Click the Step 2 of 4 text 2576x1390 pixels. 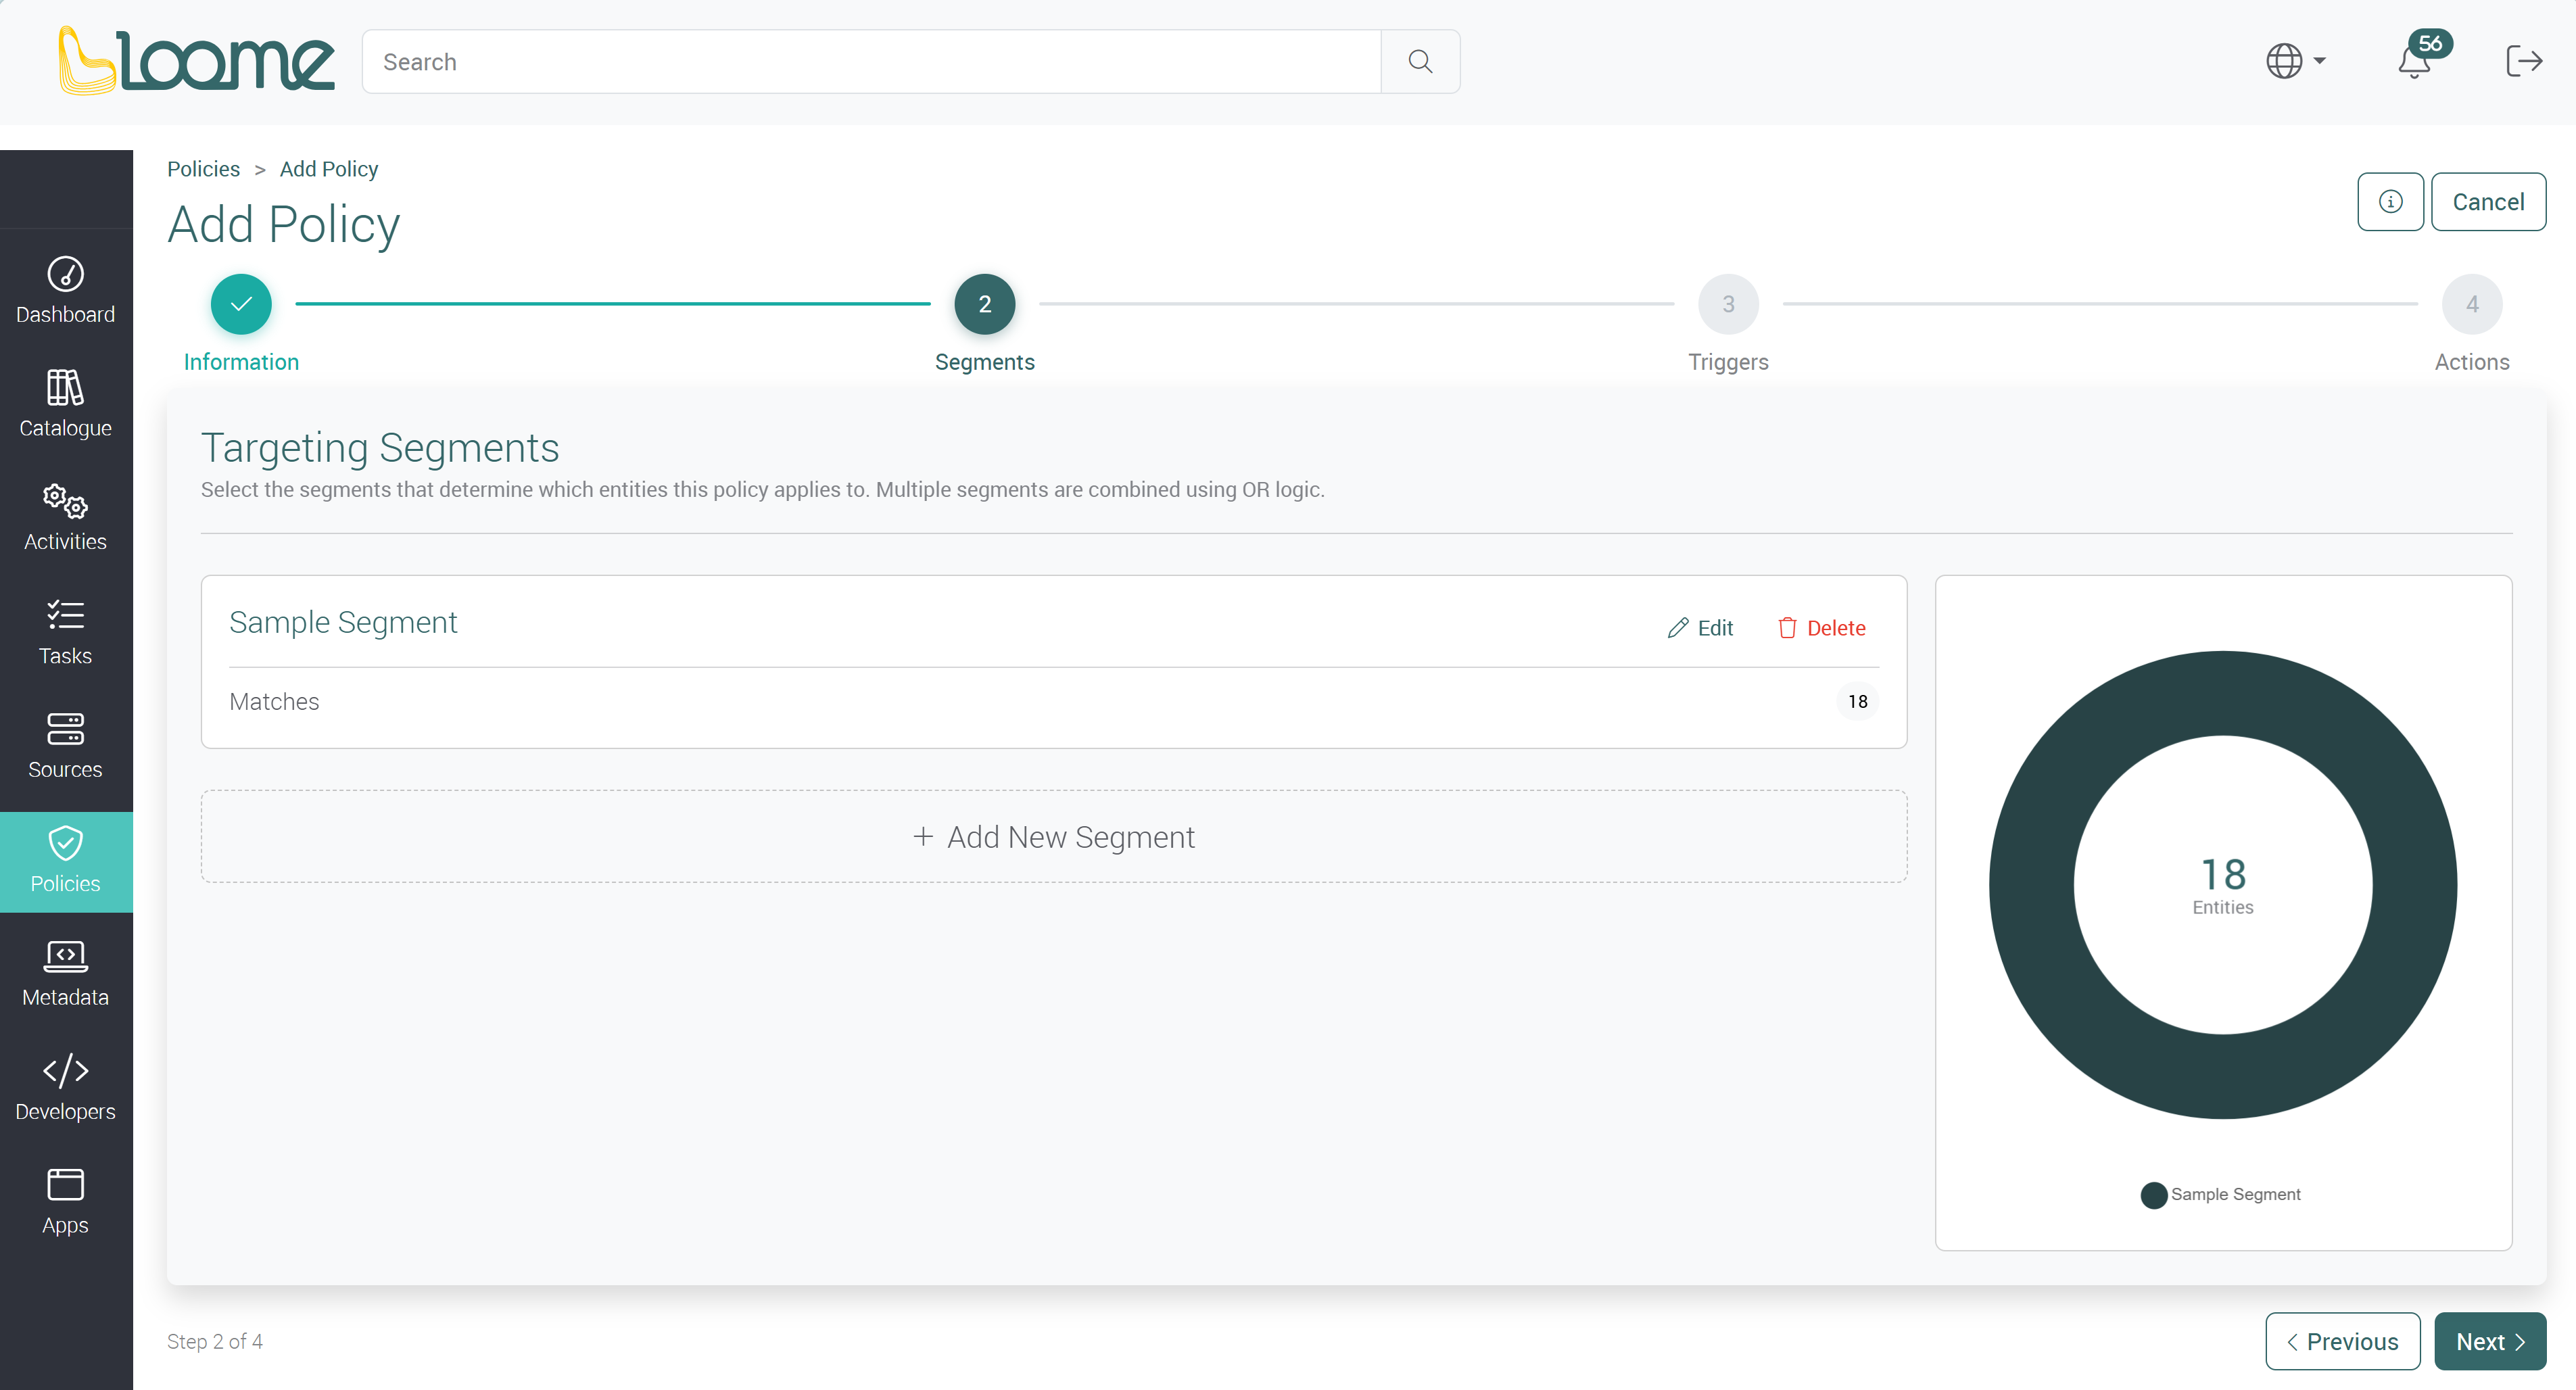tap(215, 1342)
